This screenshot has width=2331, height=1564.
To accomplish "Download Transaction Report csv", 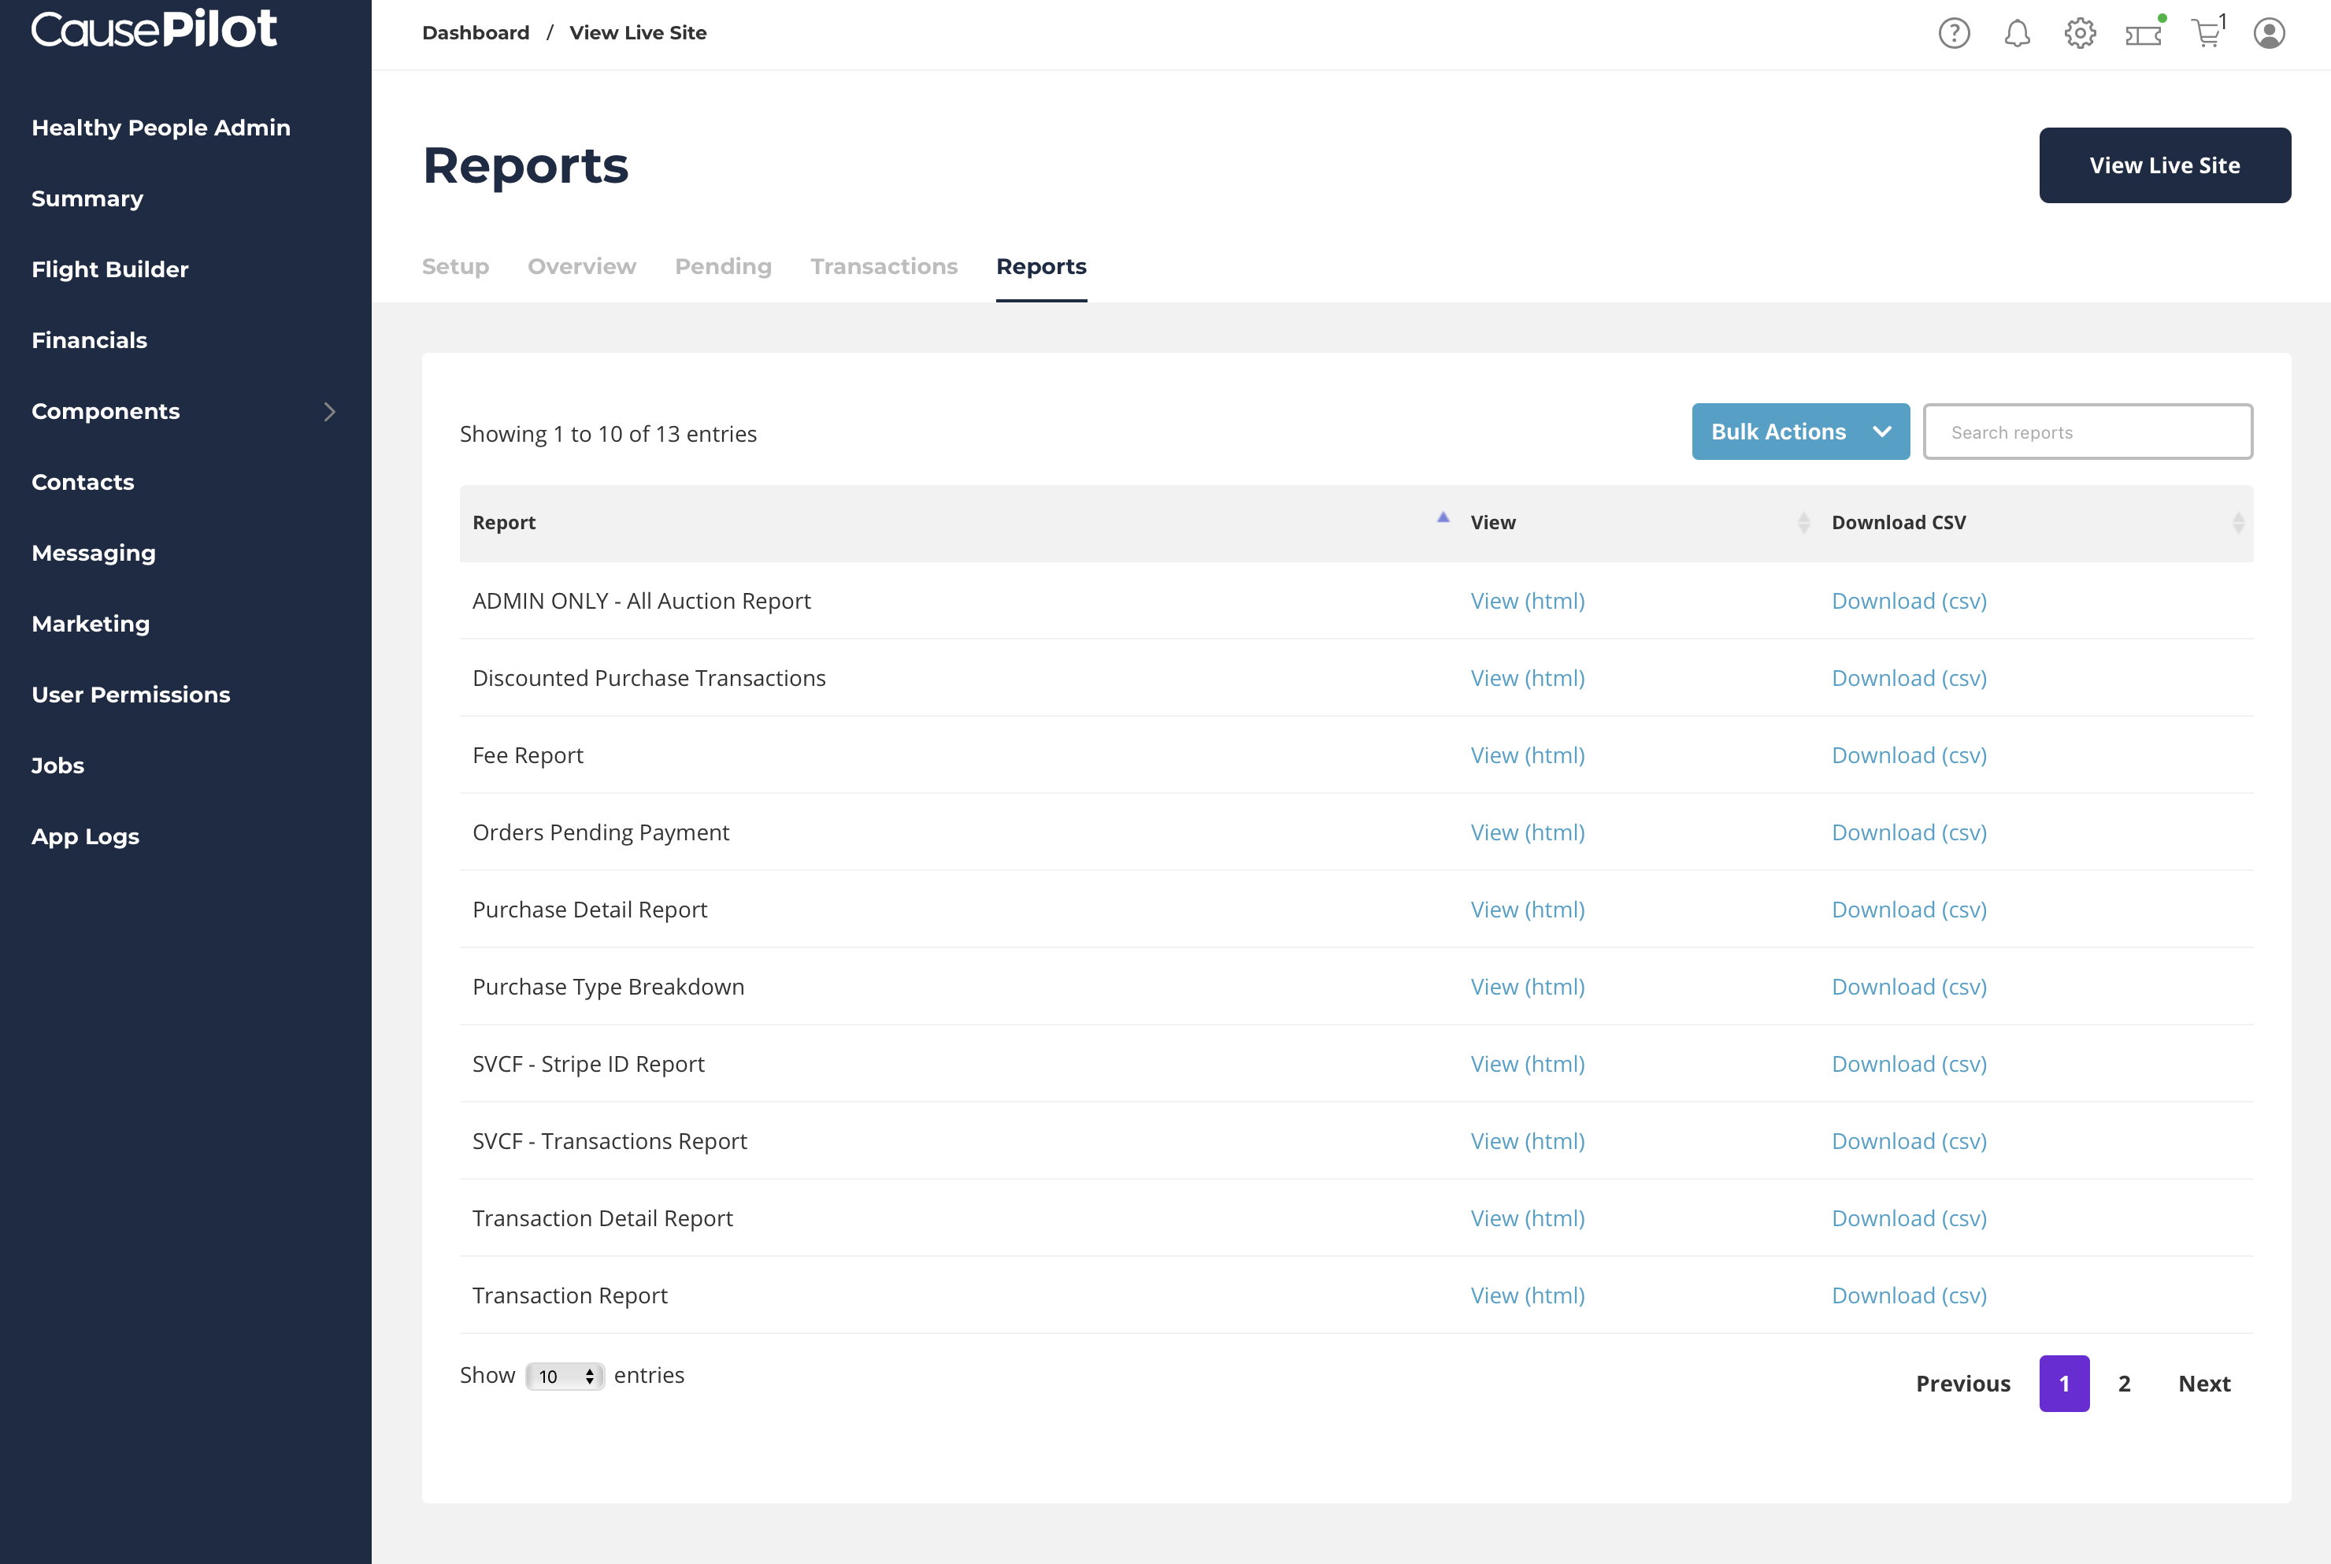I will coord(1908,1295).
